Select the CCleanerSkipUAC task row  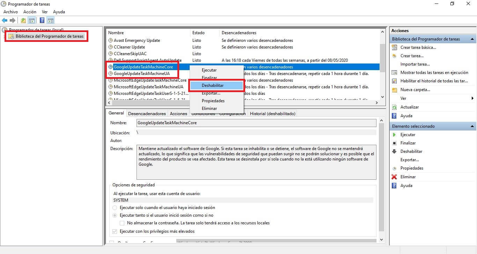(x=130, y=54)
